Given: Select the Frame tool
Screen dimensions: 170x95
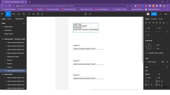Looking at the screenshot, I should click(13, 14).
